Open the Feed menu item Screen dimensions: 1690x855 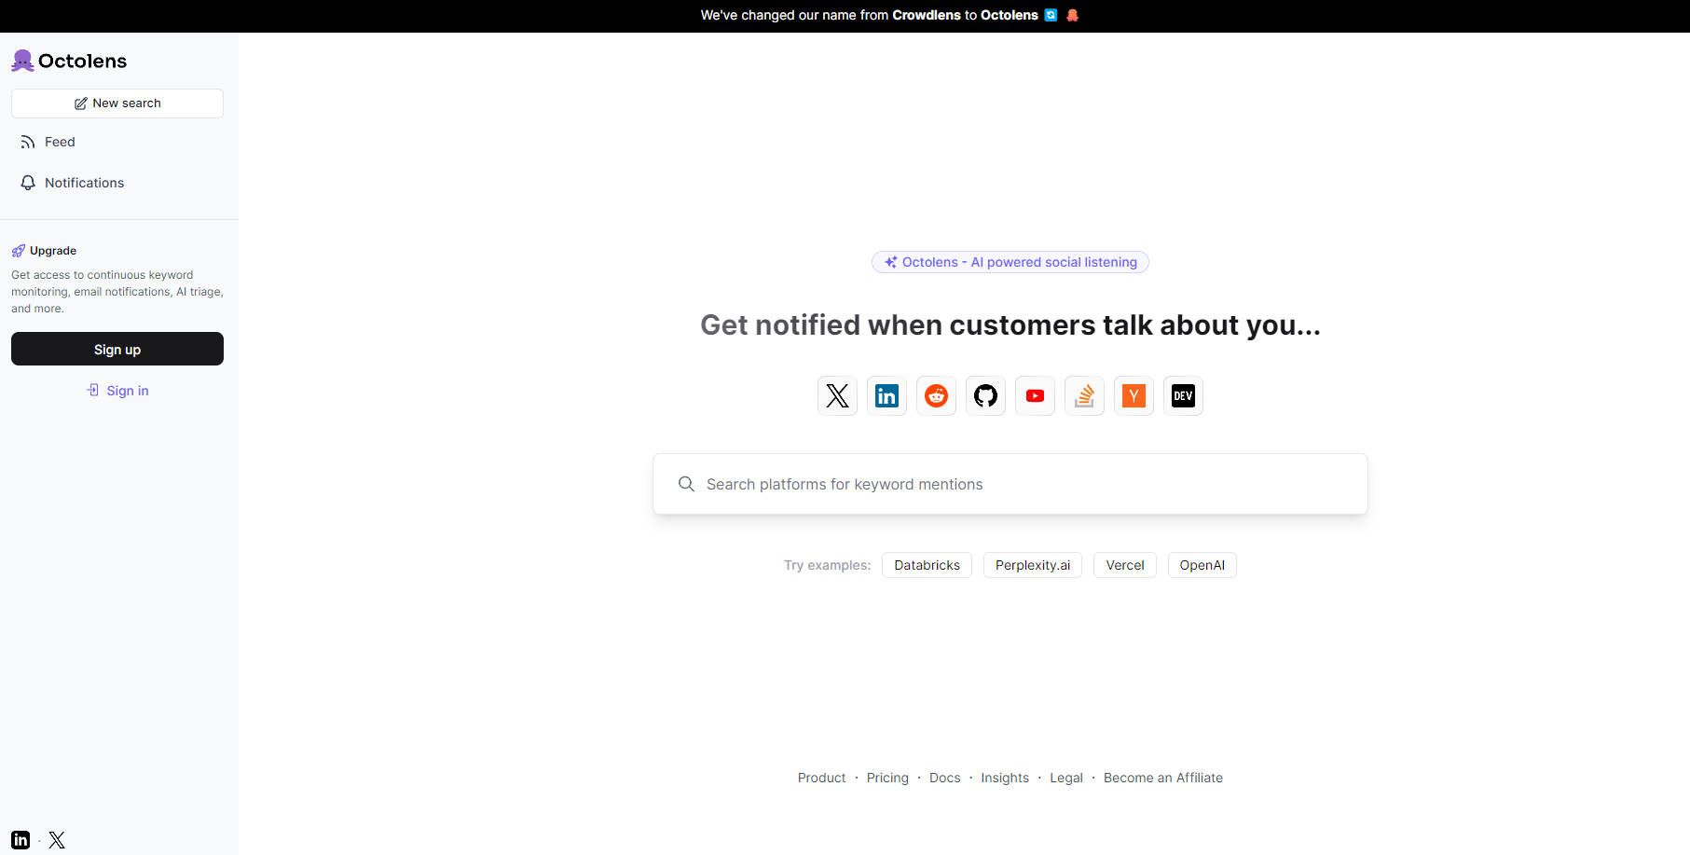[x=60, y=142]
